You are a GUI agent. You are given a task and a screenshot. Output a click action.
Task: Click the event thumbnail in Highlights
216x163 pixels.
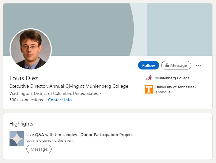[x=17, y=139]
